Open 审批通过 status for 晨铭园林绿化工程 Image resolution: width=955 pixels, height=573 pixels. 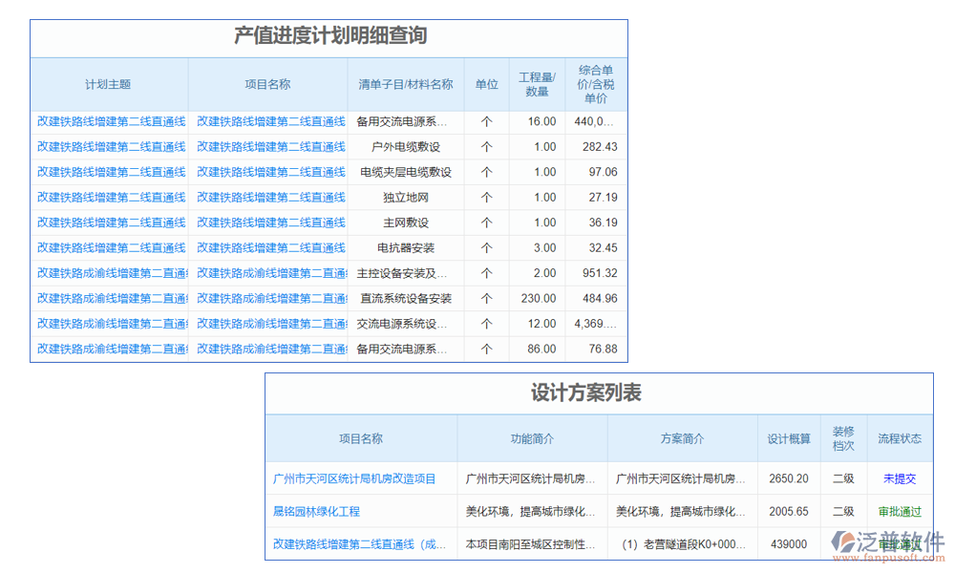click(899, 512)
